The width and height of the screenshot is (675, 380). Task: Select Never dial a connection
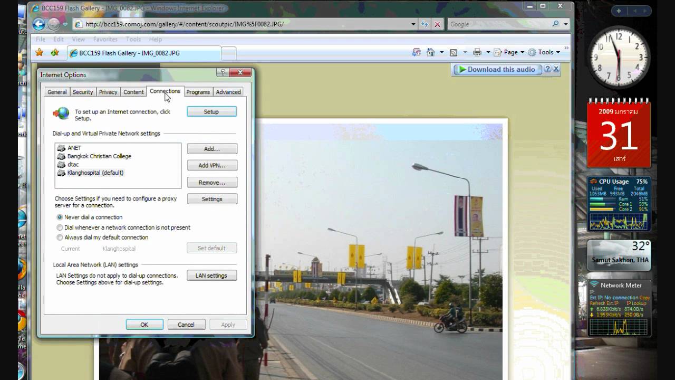coord(60,217)
